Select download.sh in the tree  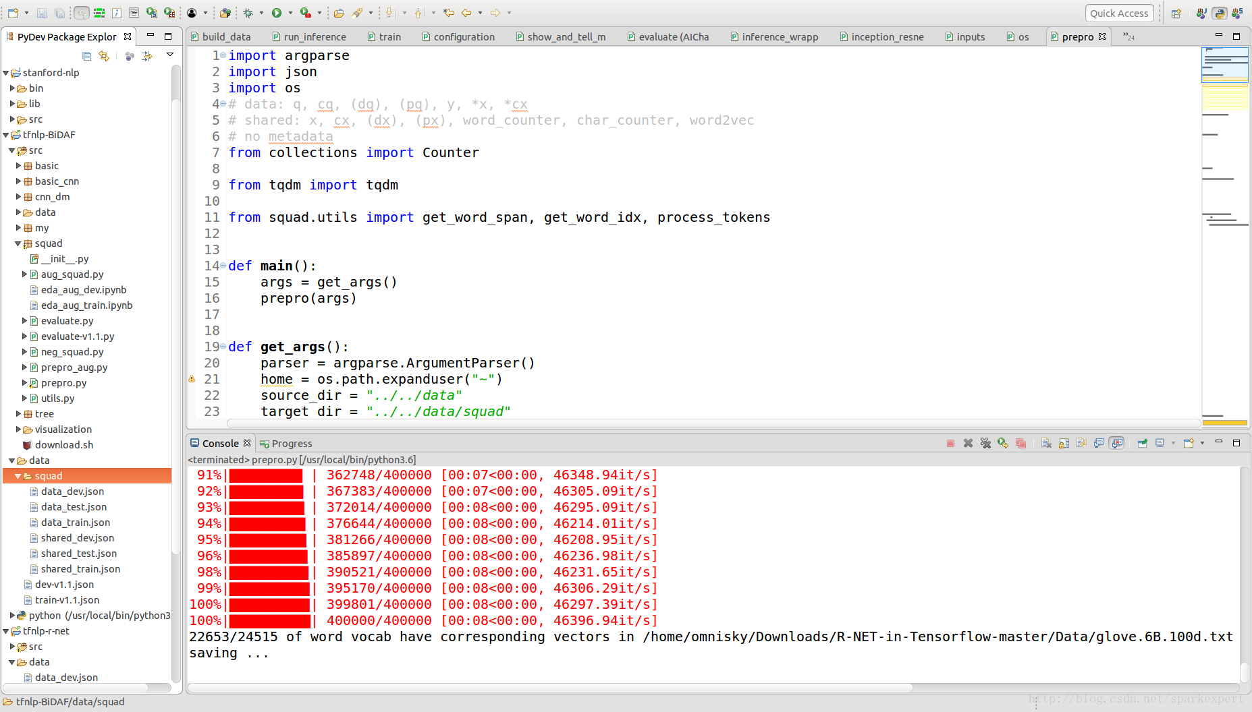[x=63, y=445]
